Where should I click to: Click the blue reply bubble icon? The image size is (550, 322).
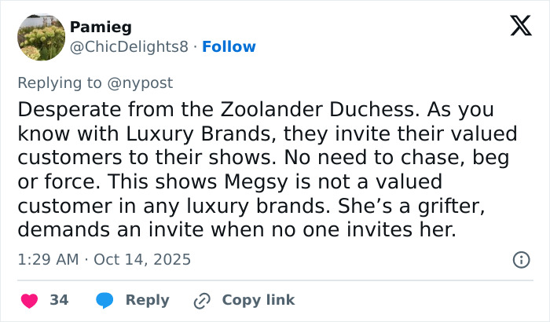click(104, 300)
